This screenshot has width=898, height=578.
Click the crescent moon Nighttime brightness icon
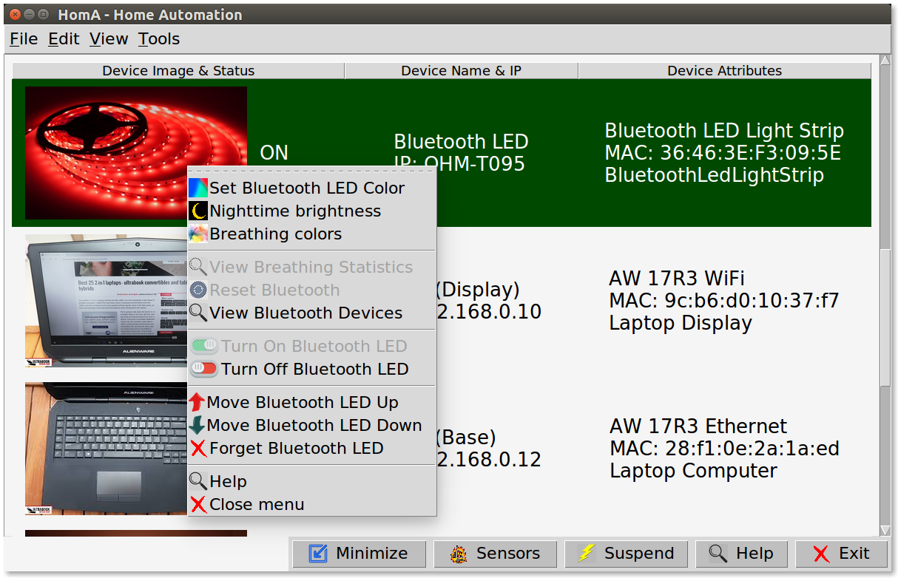click(198, 211)
